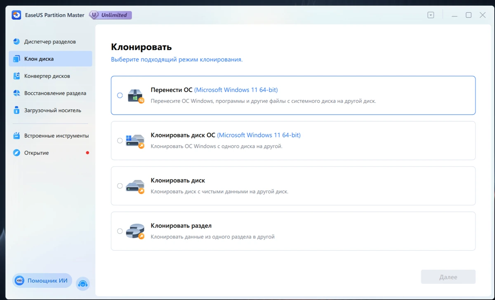Minimize the EaseUS window
This screenshot has height=300, width=495.
(x=454, y=15)
